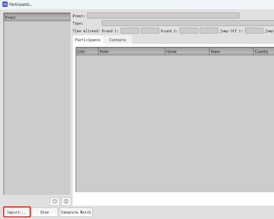Select the Horse column header

187,51
